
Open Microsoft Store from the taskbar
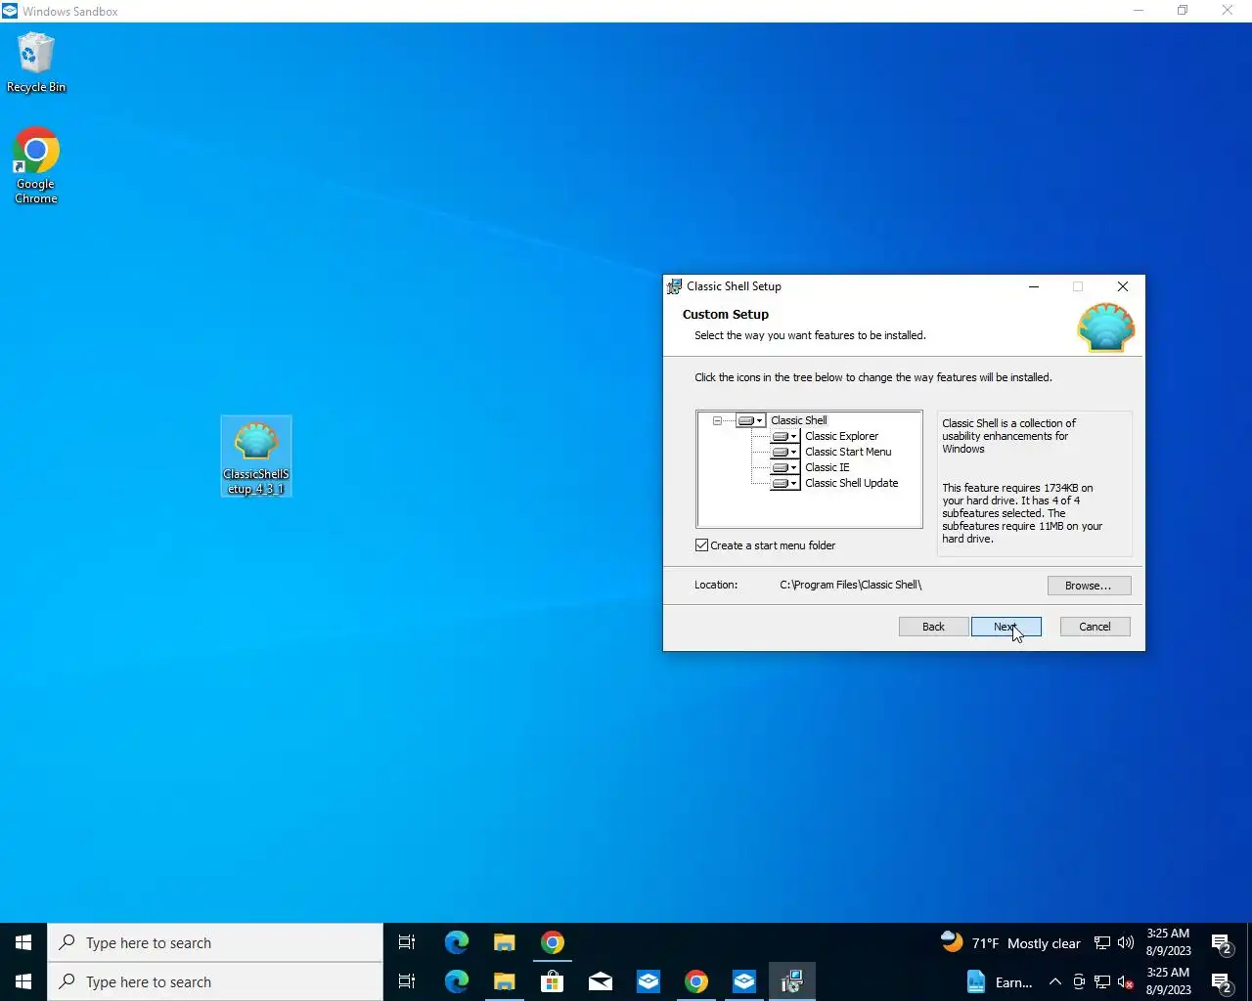(x=552, y=981)
